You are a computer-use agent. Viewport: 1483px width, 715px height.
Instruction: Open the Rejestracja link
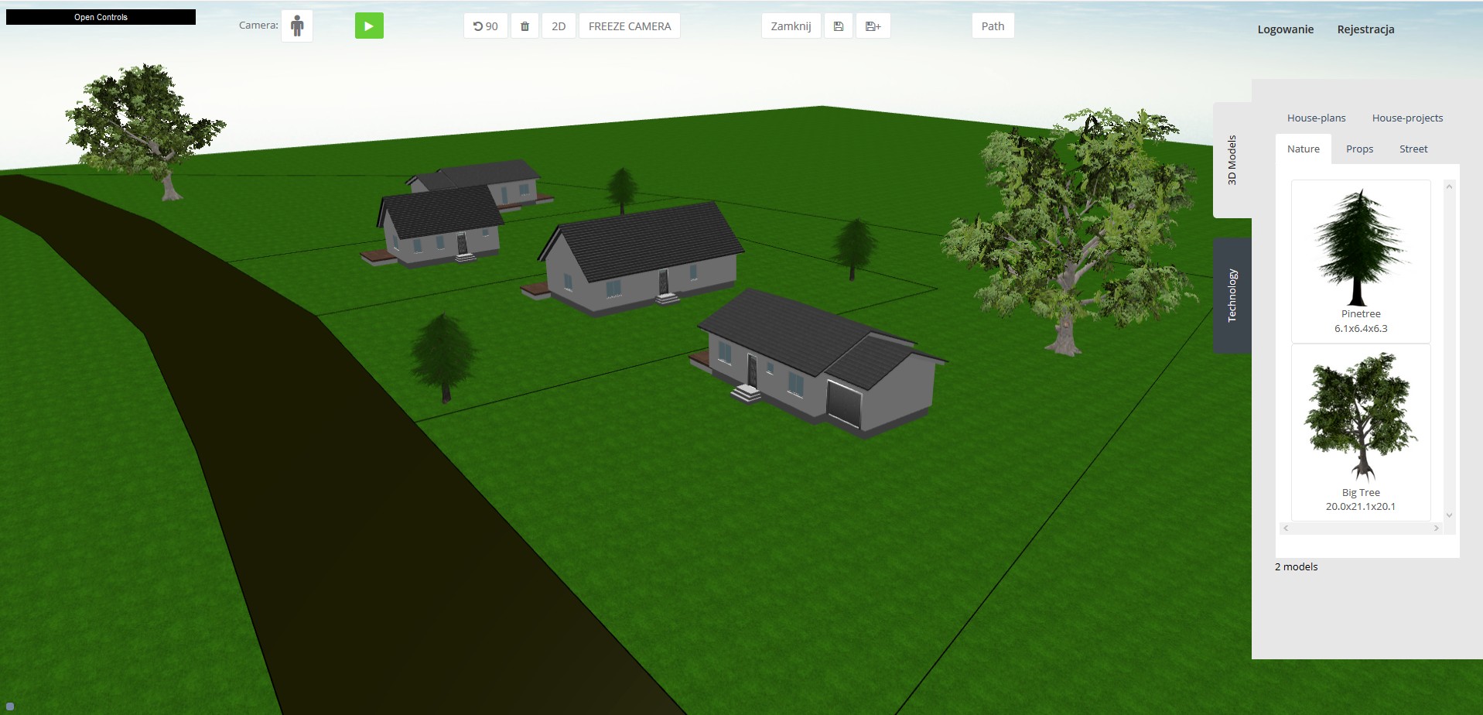click(x=1365, y=29)
